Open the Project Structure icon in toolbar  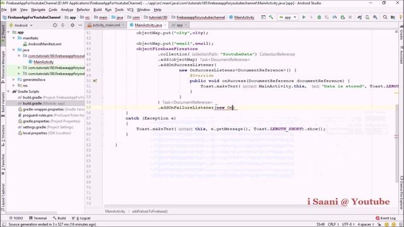[x=393, y=17]
